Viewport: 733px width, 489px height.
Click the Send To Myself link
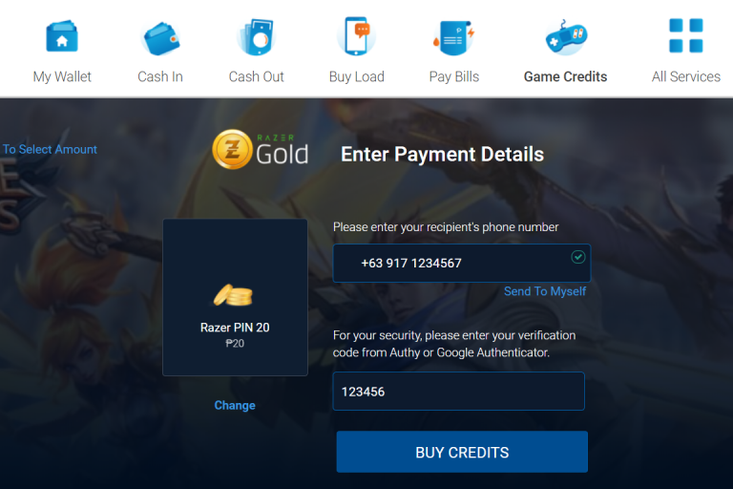(x=545, y=291)
